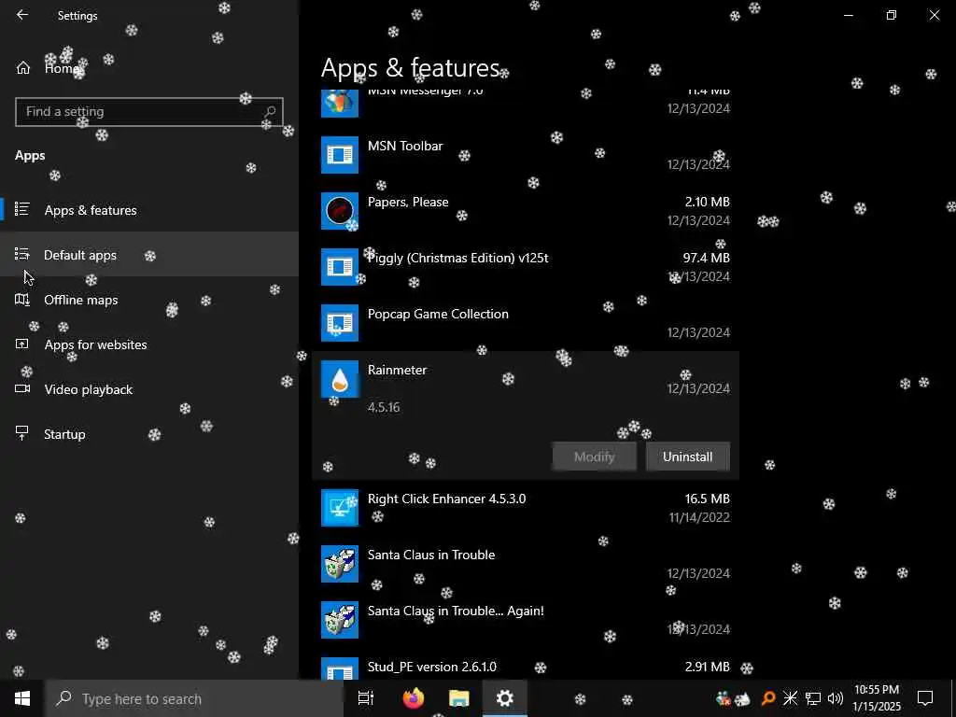Click the 11/14/2022 install date

click(x=699, y=517)
